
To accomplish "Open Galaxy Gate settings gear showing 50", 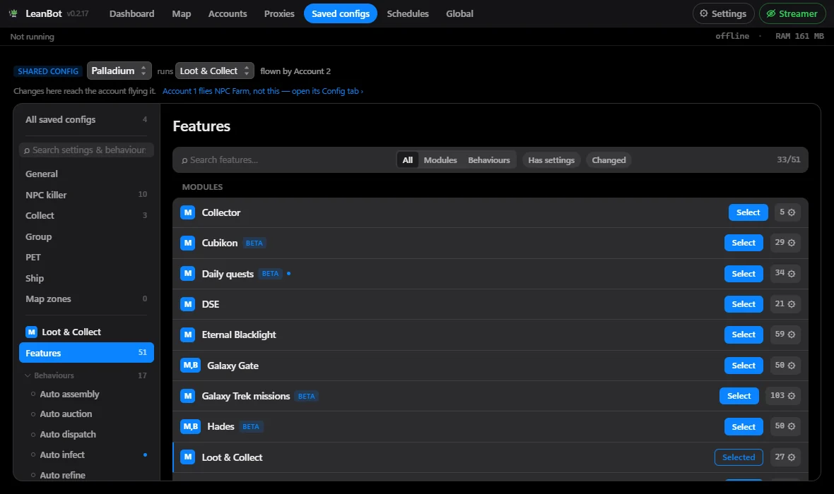I will (x=785, y=366).
